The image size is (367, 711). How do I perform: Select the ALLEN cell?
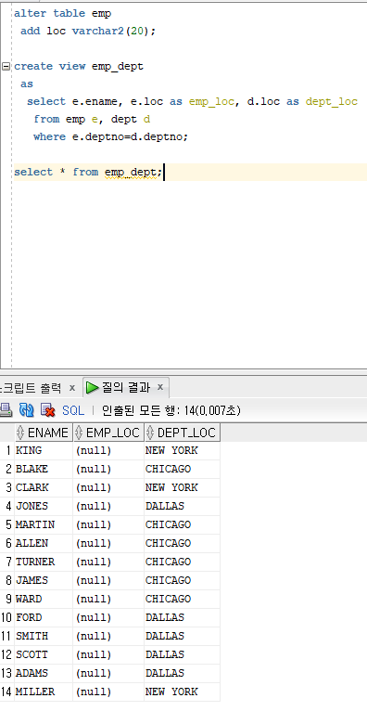44,543
